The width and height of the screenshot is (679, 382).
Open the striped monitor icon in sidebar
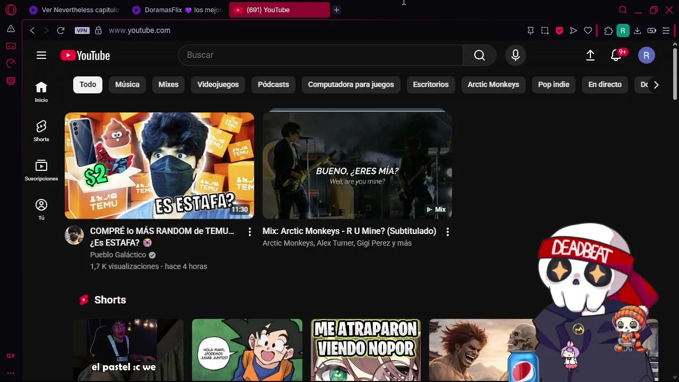[x=11, y=81]
